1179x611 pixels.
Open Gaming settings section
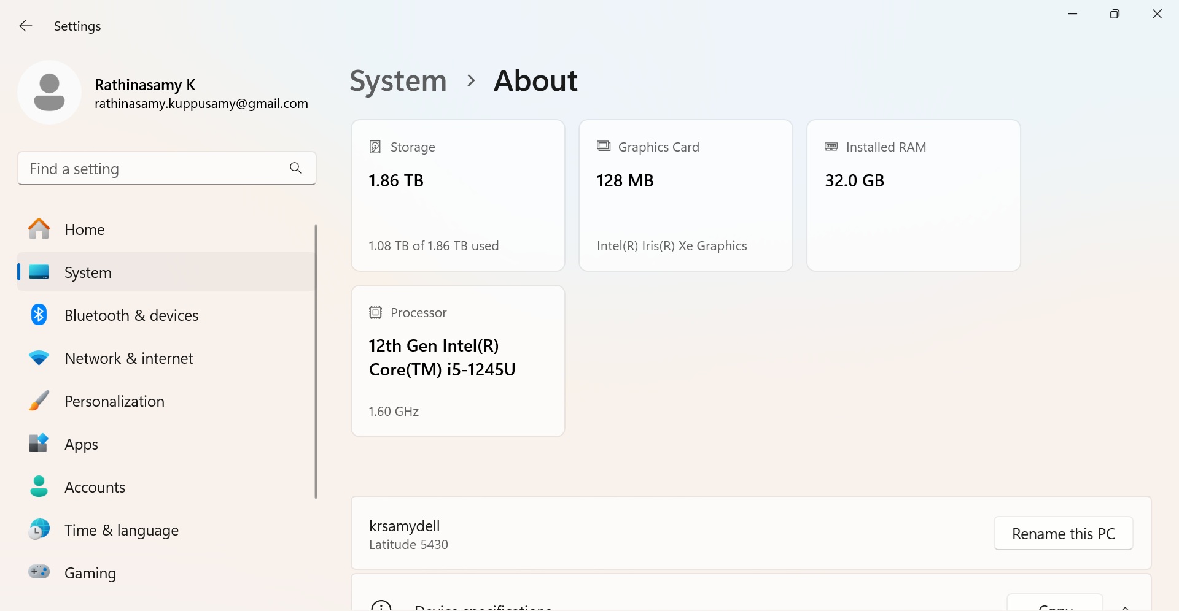(x=166, y=573)
